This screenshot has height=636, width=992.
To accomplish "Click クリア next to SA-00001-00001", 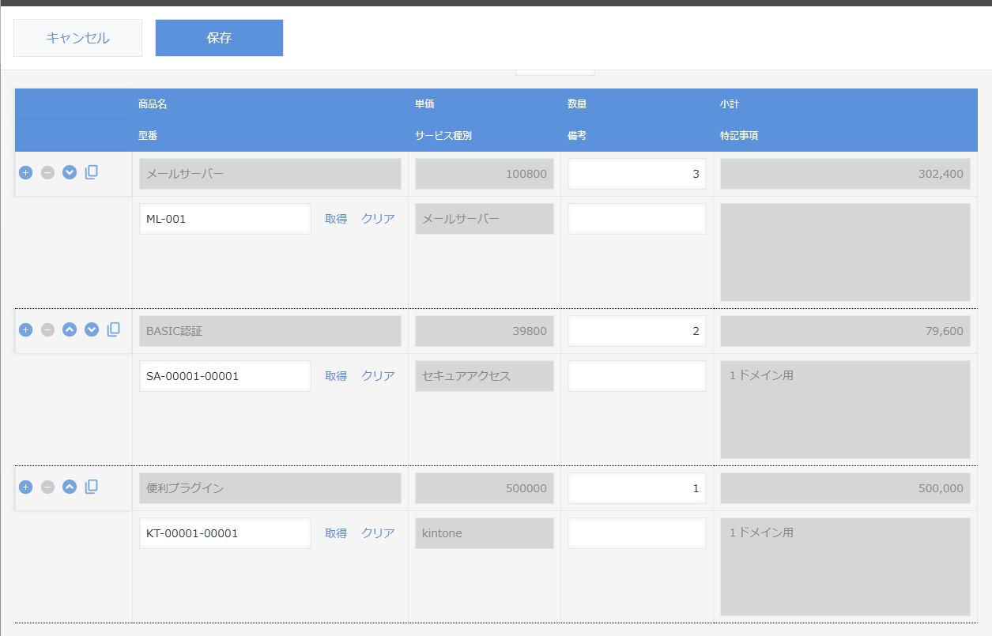I will (377, 376).
